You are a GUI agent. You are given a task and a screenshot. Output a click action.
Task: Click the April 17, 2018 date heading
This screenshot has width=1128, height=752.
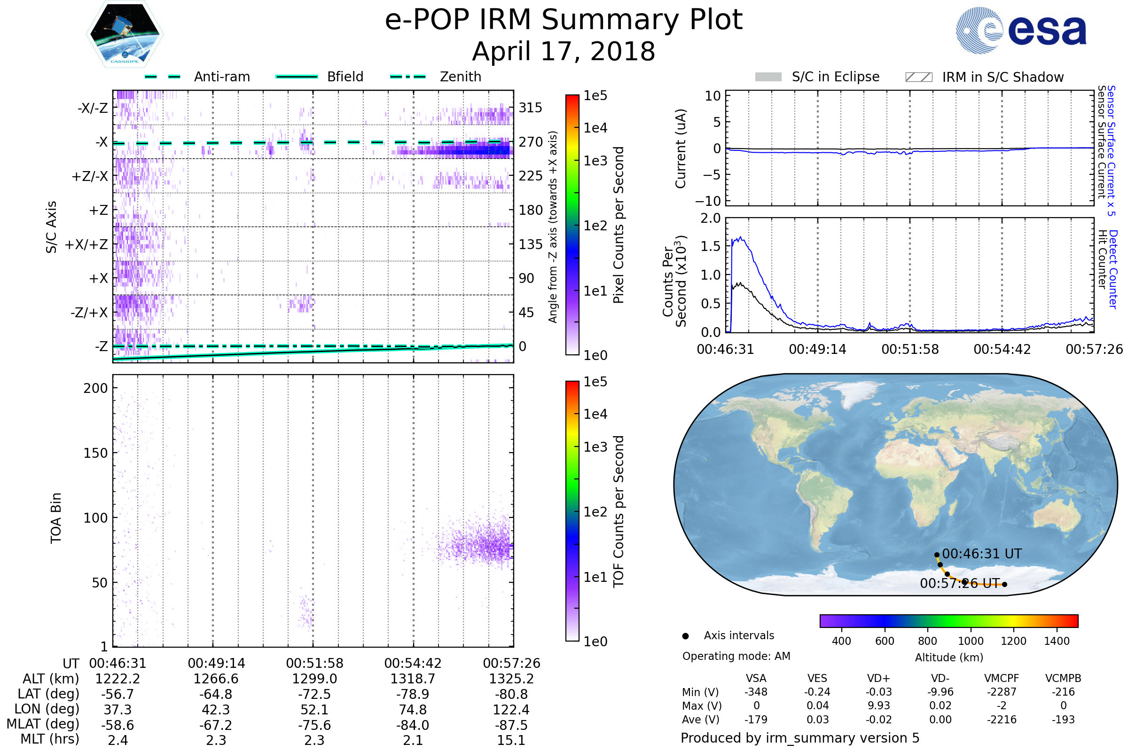point(564,52)
